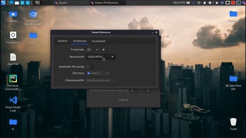Image resolution: width=246 pixels, height=138 pixels.
Task: Launch Chromium Web Browser from desktop
Action: pos(33,18)
